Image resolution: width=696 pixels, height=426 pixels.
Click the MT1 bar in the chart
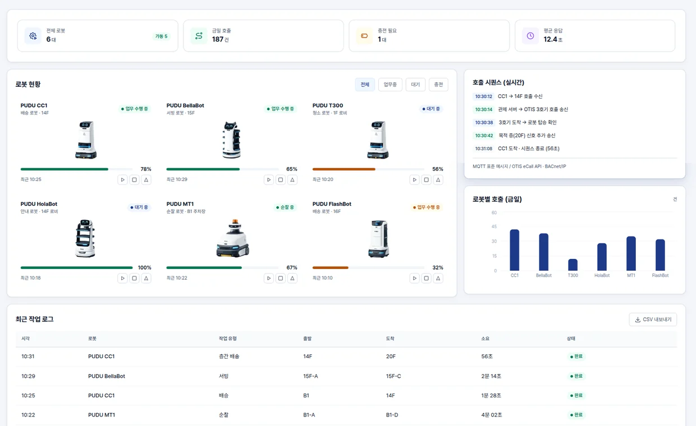tap(631, 253)
